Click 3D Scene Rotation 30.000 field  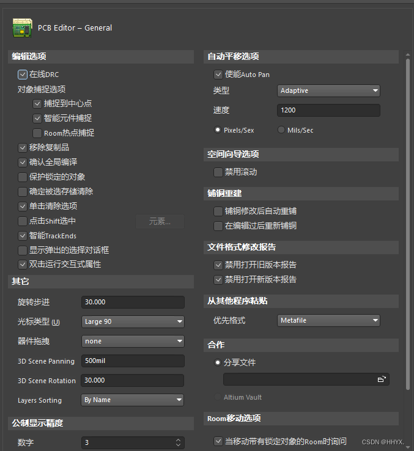(133, 380)
